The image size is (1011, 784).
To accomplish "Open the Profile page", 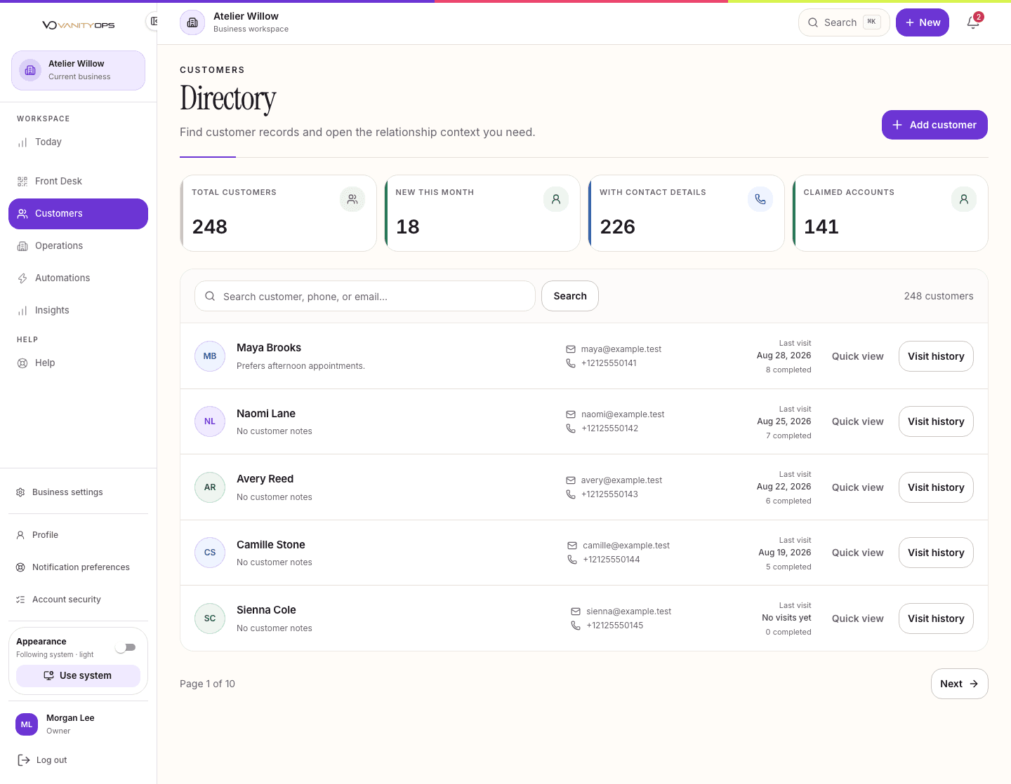I will (78, 535).
